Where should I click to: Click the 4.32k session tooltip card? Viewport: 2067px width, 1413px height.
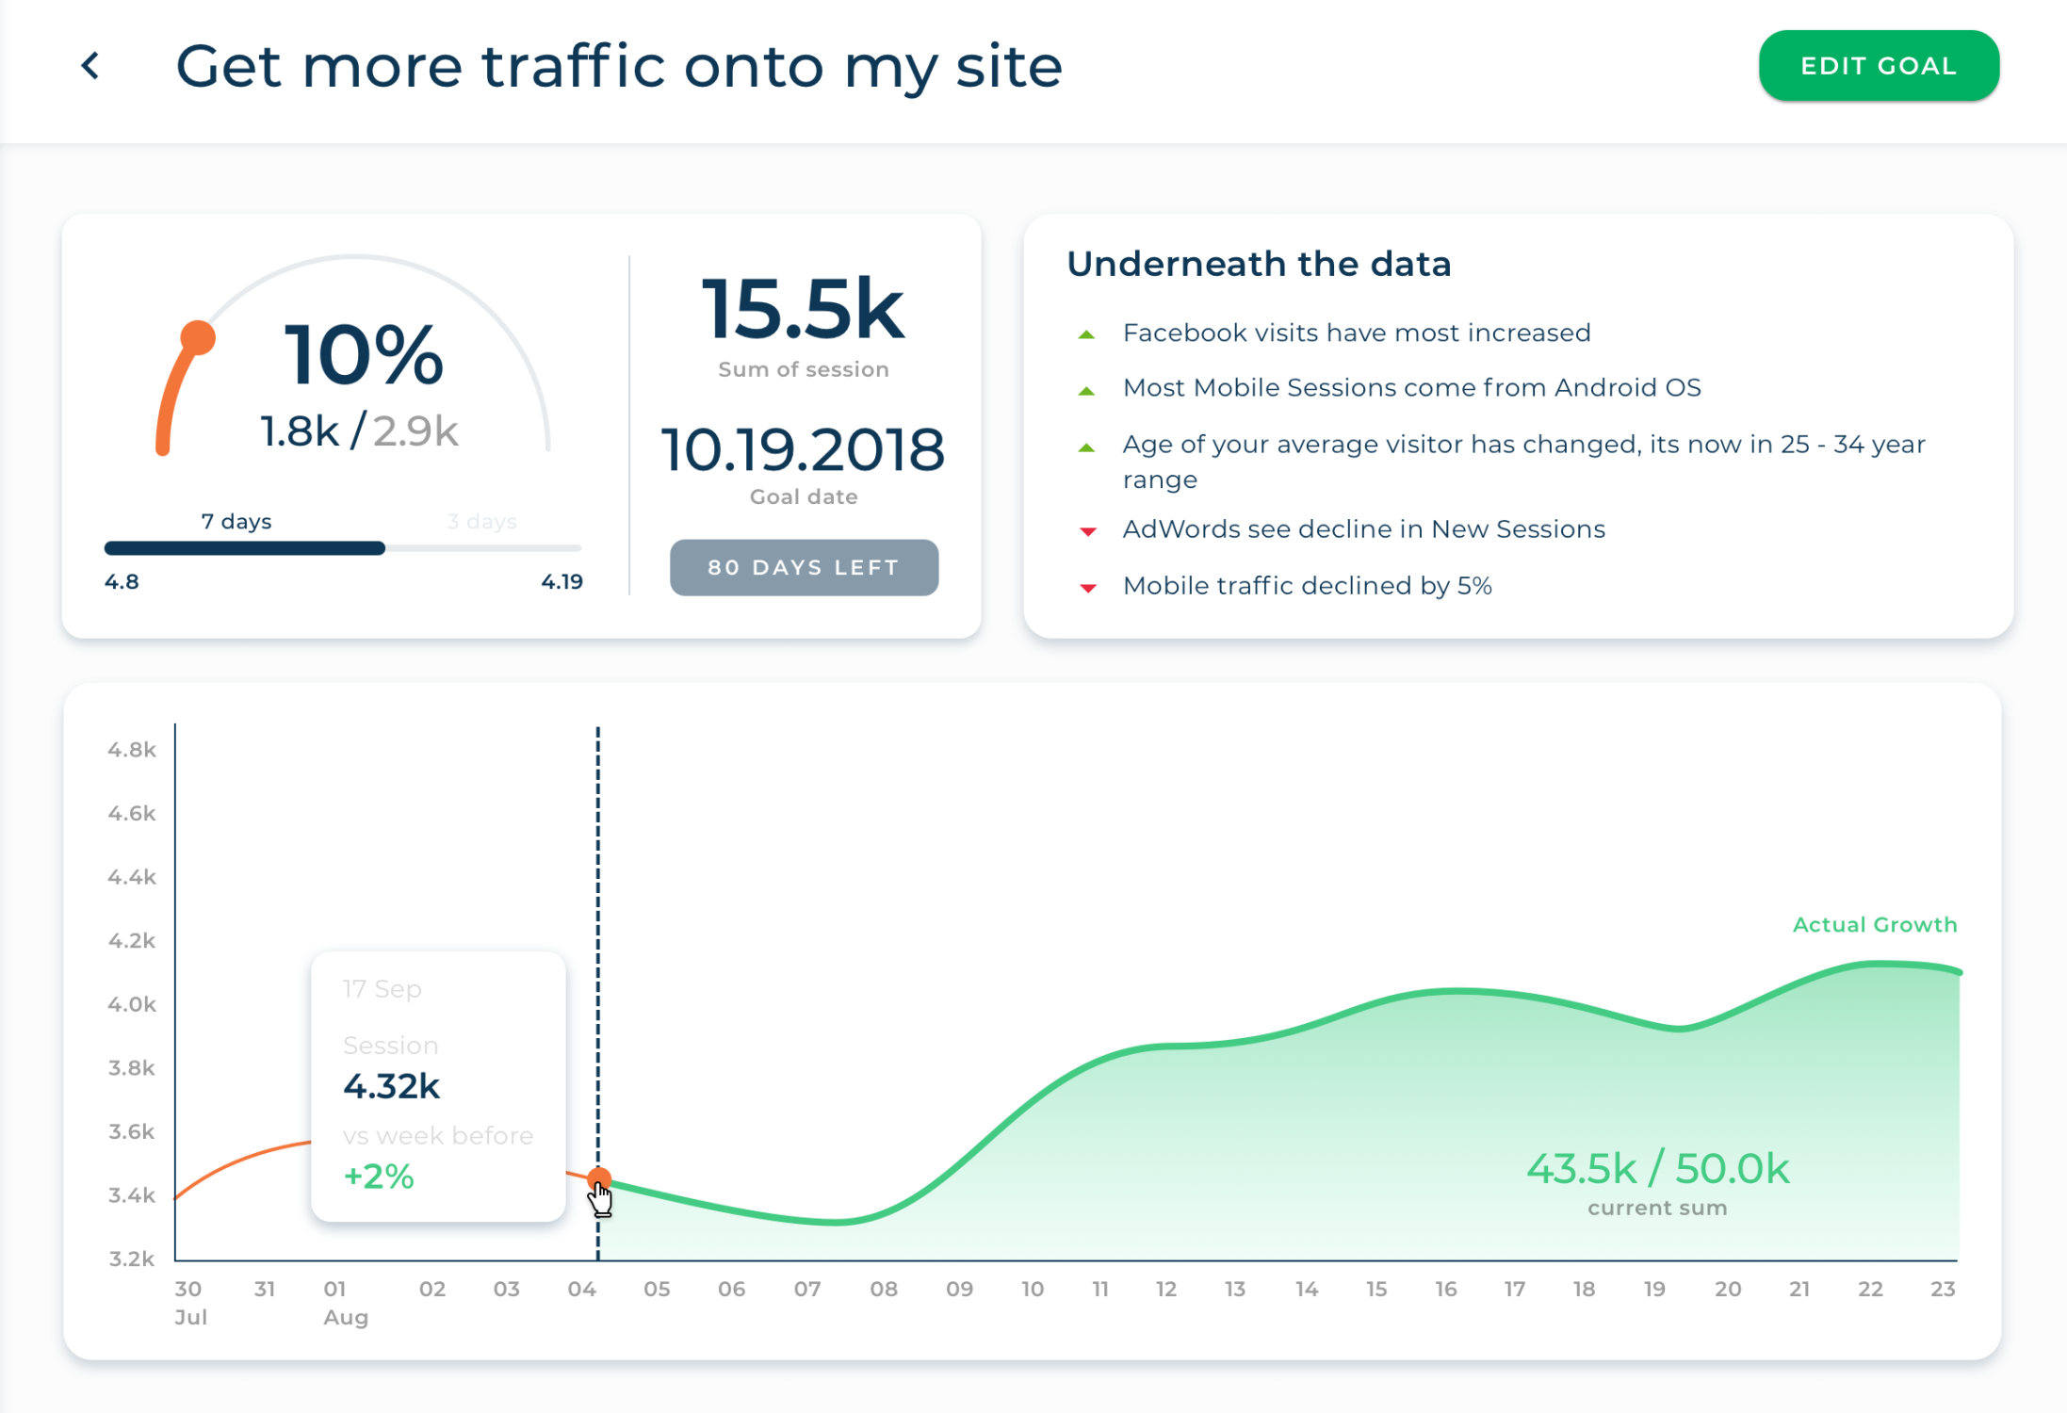pos(438,1085)
